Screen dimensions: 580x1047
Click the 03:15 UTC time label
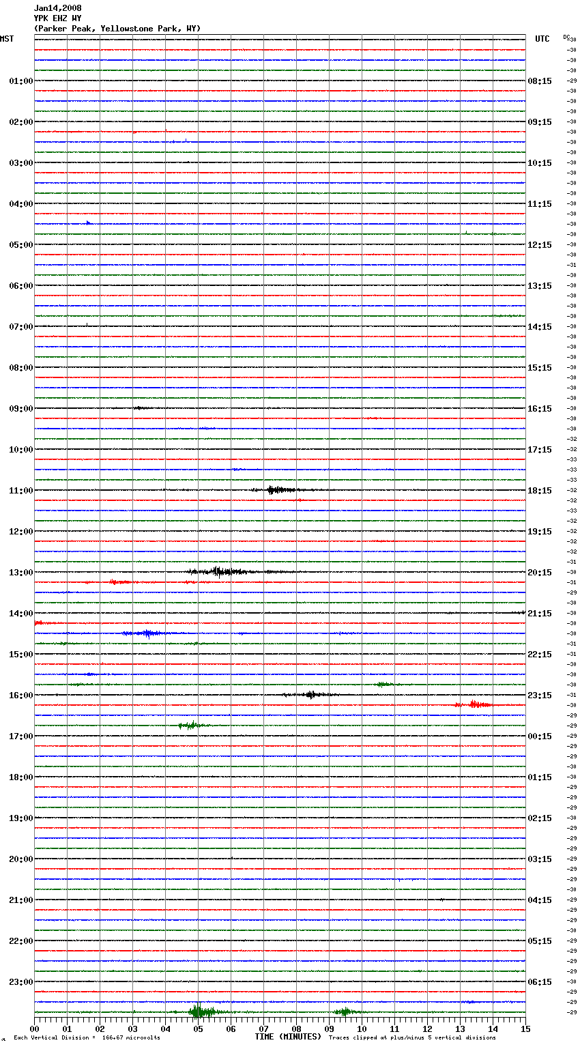coord(540,859)
